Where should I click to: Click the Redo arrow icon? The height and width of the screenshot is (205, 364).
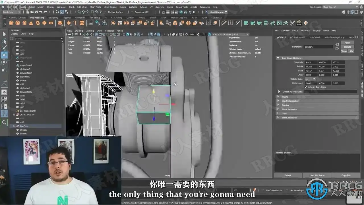tap(45, 12)
